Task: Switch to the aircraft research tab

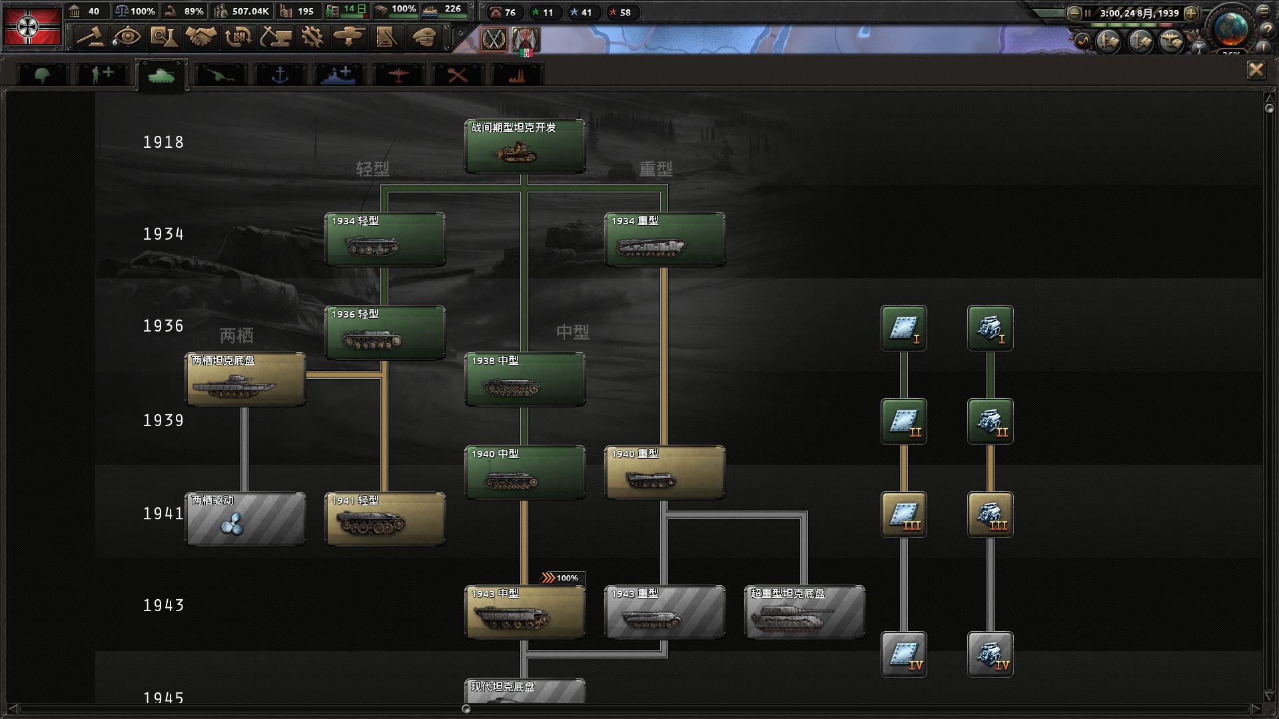Action: click(x=398, y=75)
